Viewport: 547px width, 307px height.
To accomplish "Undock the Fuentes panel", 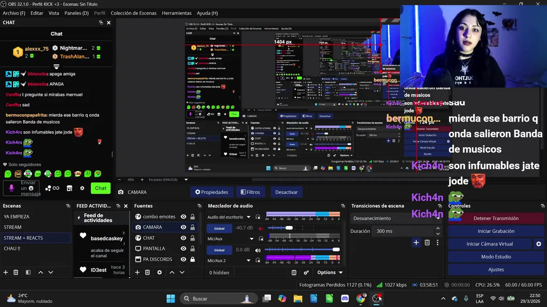I will 199,206.
